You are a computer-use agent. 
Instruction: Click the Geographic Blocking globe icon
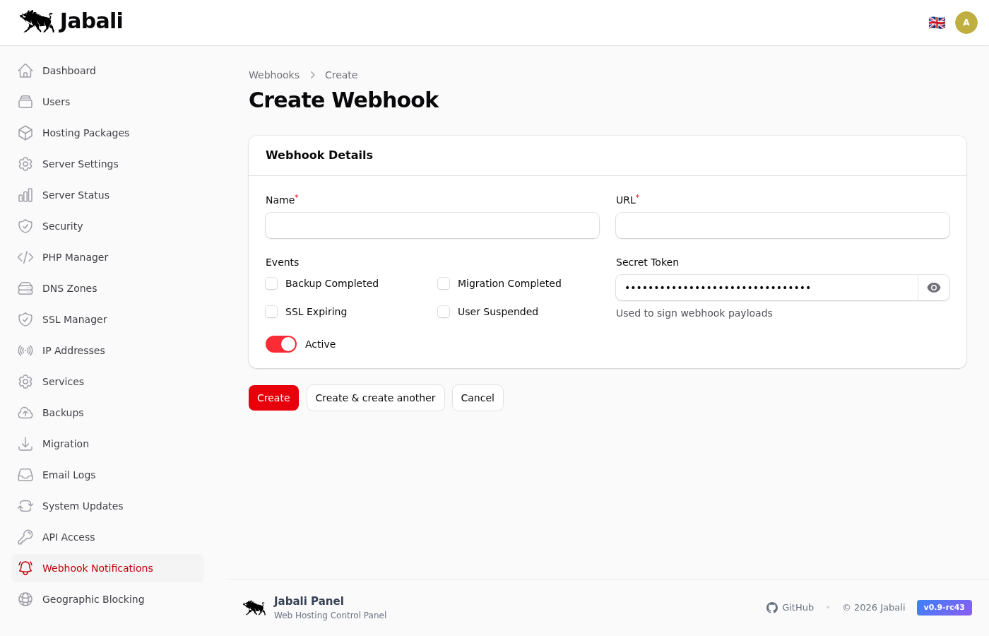click(25, 599)
